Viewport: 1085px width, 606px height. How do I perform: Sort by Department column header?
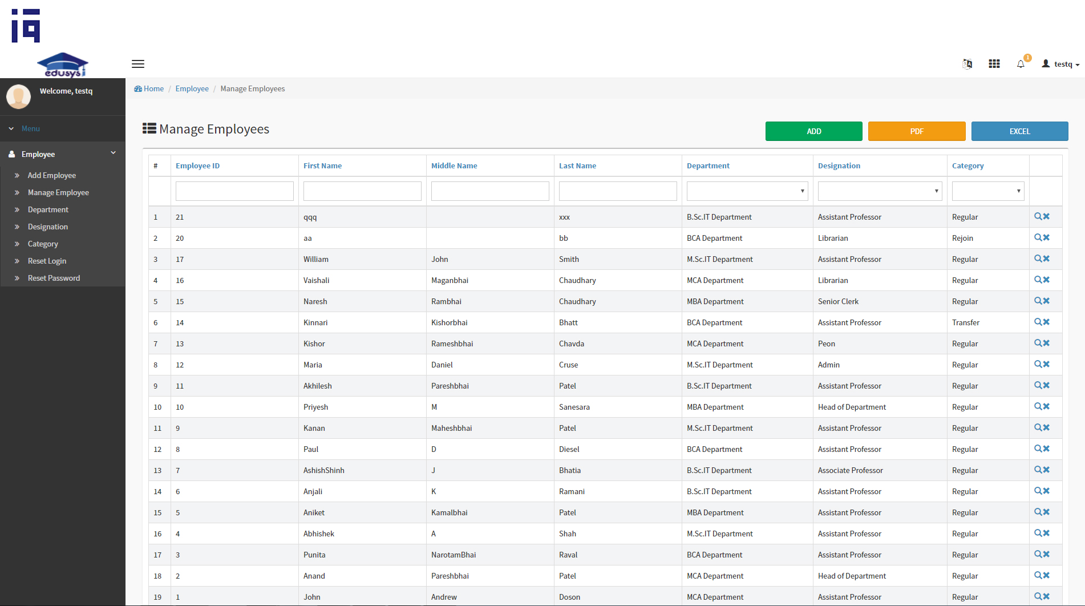708,165
